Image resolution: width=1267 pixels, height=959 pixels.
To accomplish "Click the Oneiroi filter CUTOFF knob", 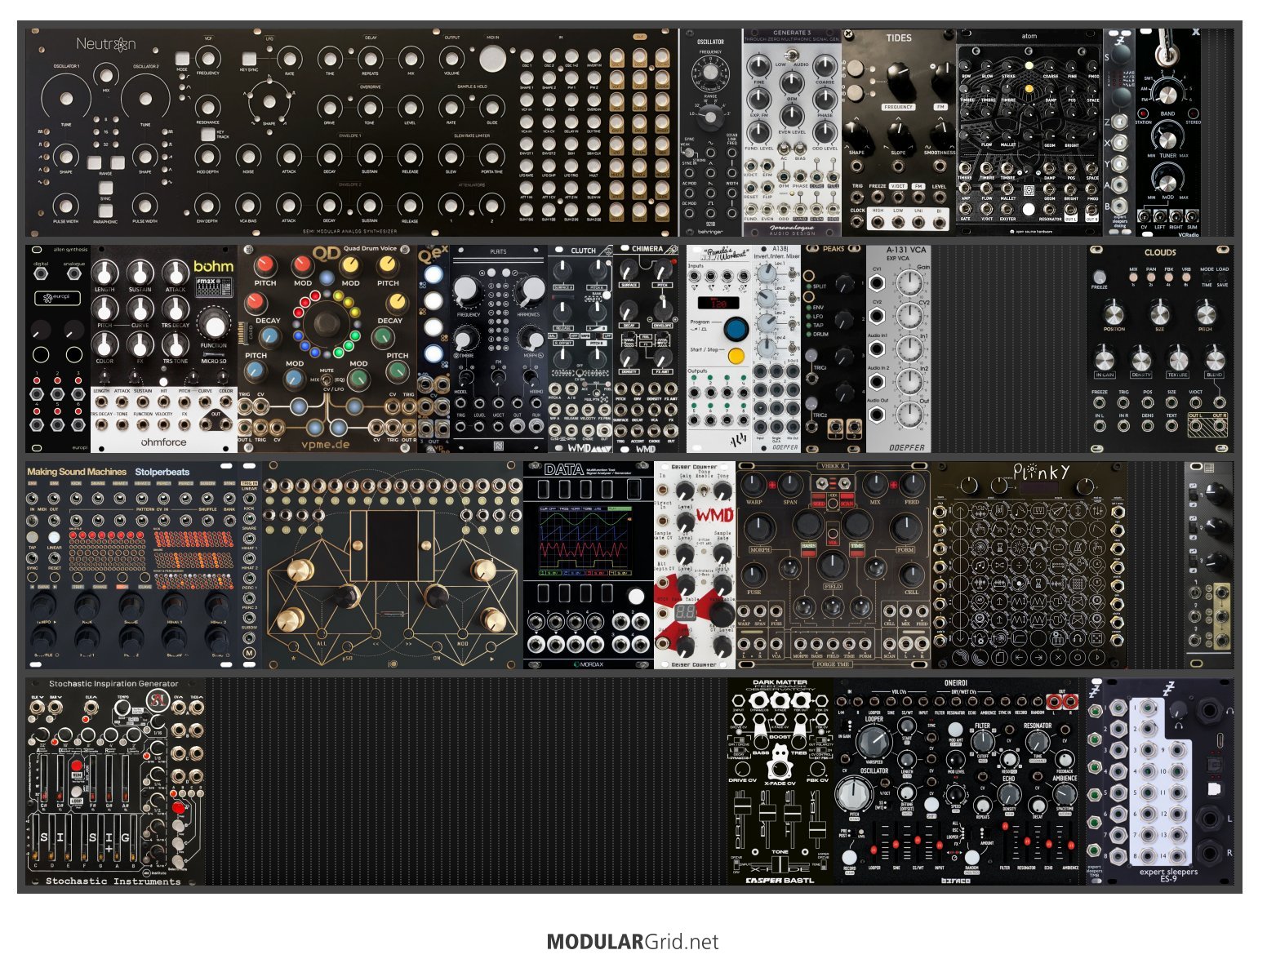I will pos(983,741).
